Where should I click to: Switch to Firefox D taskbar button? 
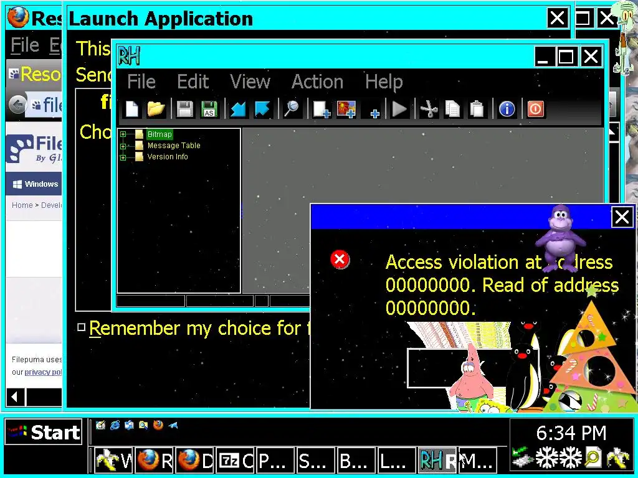(x=195, y=461)
